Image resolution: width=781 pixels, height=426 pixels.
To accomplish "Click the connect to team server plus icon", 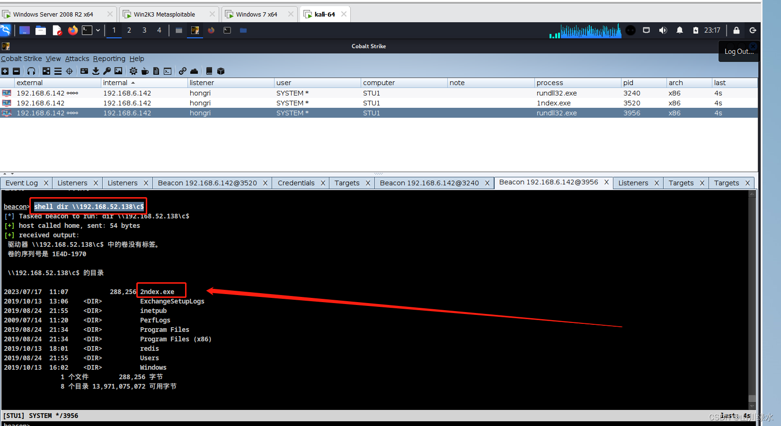I will pos(5,71).
